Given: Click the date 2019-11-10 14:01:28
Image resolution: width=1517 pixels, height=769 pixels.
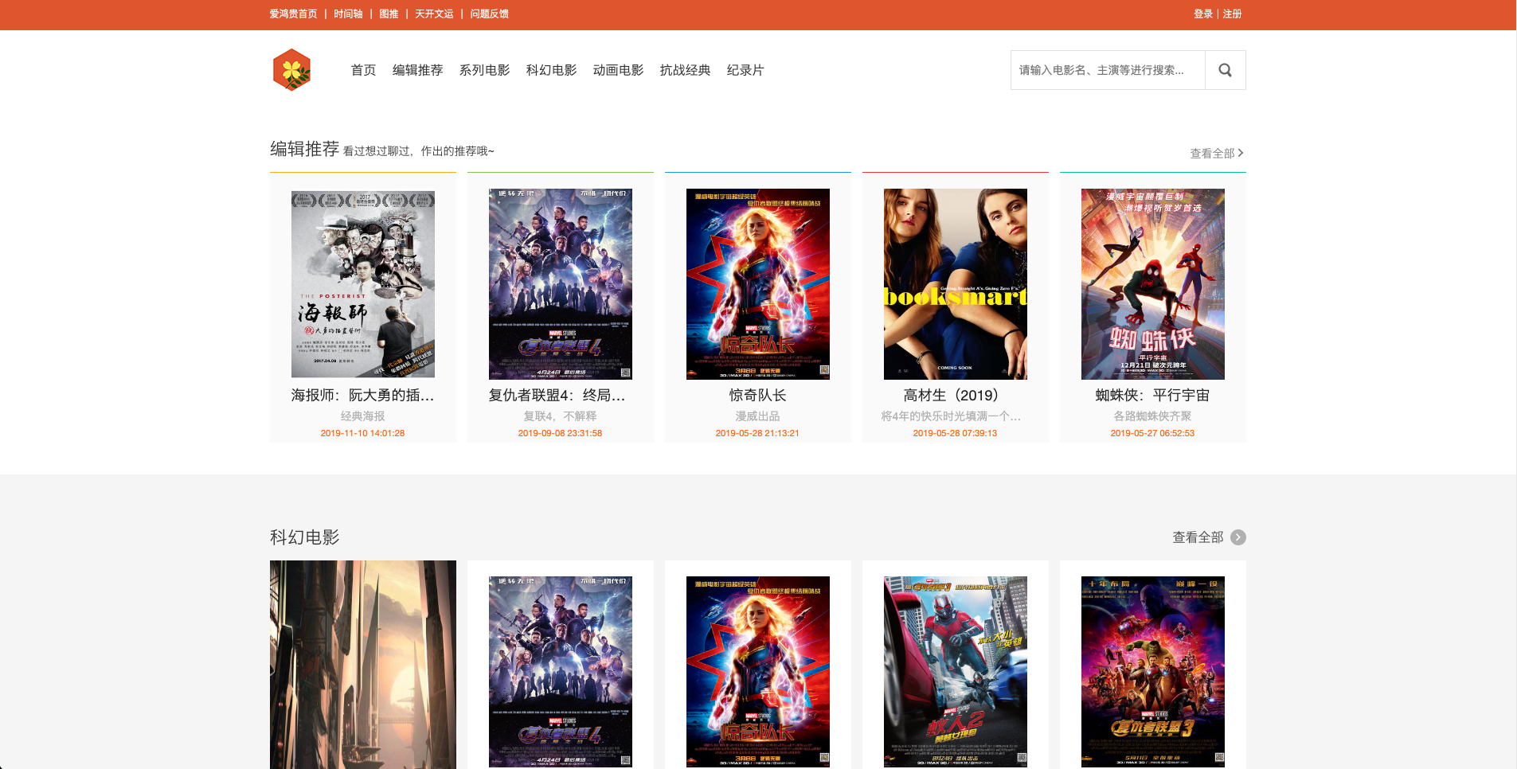Looking at the screenshot, I should click(363, 433).
